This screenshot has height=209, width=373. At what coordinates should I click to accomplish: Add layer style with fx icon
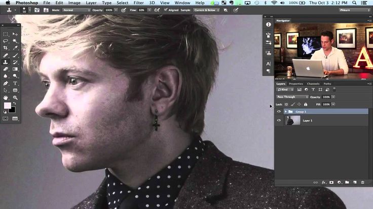pos(323,182)
